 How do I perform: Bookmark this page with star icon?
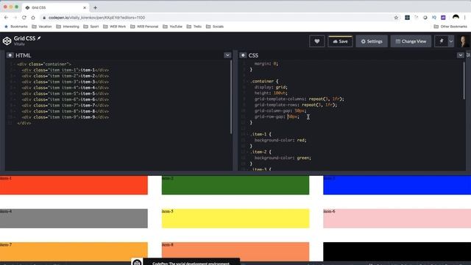[396, 18]
